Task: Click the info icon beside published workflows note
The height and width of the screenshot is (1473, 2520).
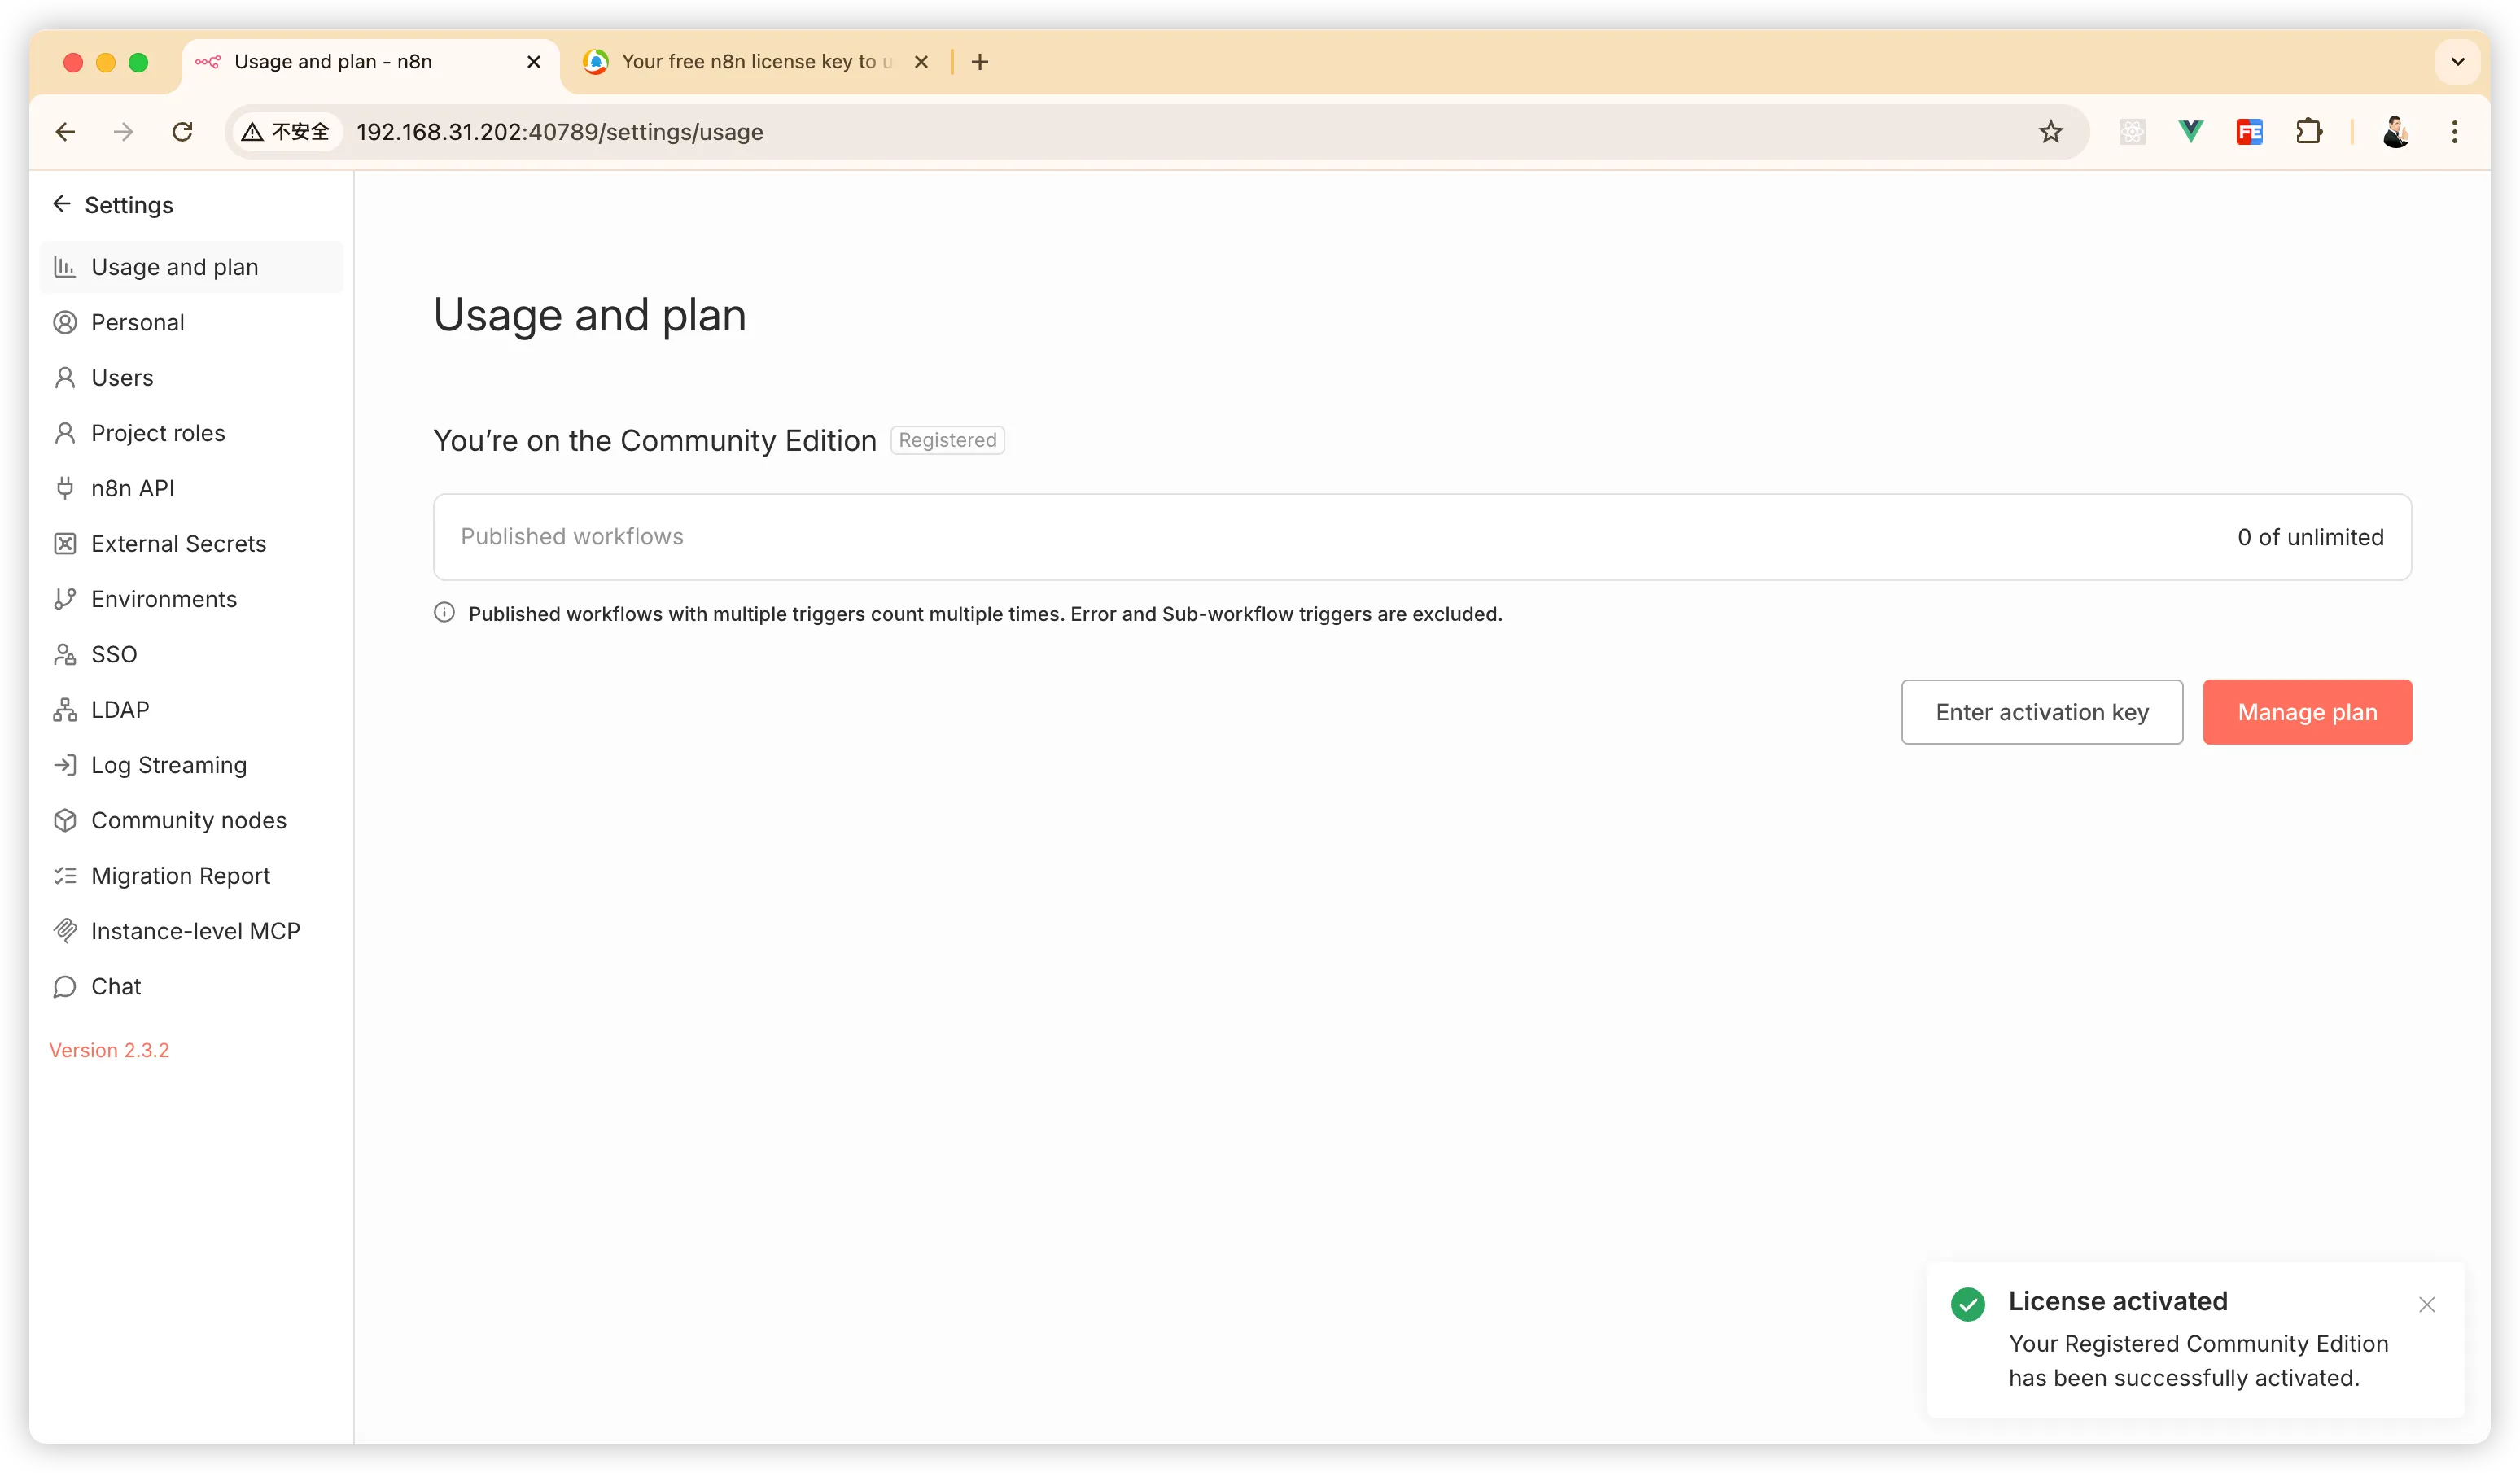Action: [x=444, y=613]
